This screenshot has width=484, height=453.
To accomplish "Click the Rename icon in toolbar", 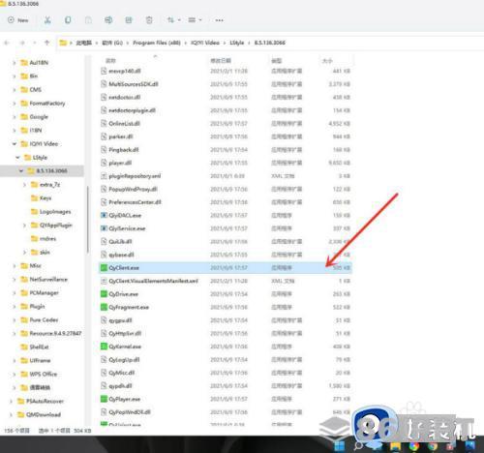I will pos(108,20).
